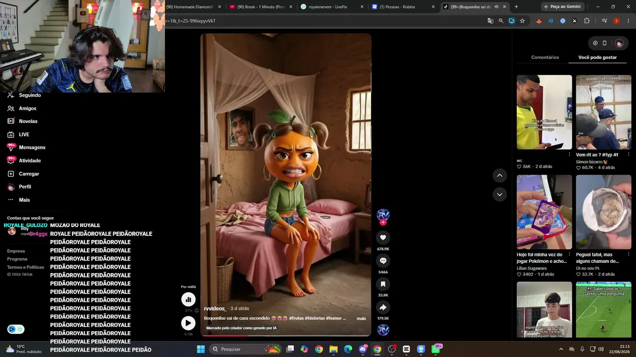636x357 pixels.
Task: Open the TikTok coins icon in top pill
Action: point(595,43)
